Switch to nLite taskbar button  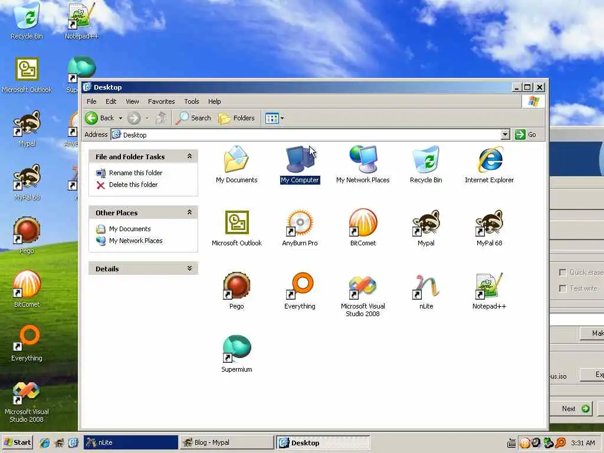131,442
